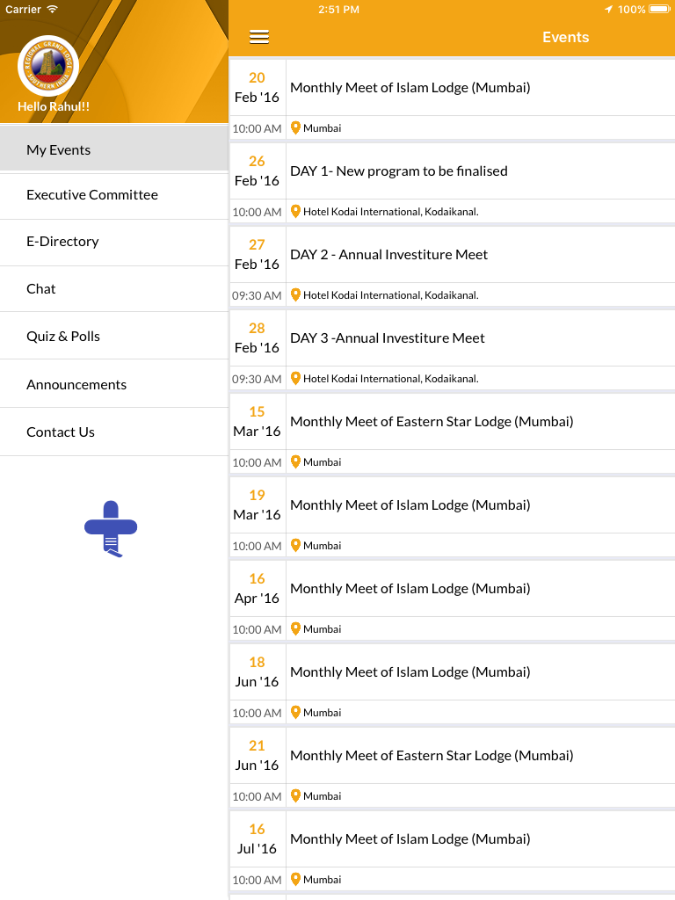
Task: Tap the Regional Grand Lodge profile logo
Action: [x=48, y=65]
